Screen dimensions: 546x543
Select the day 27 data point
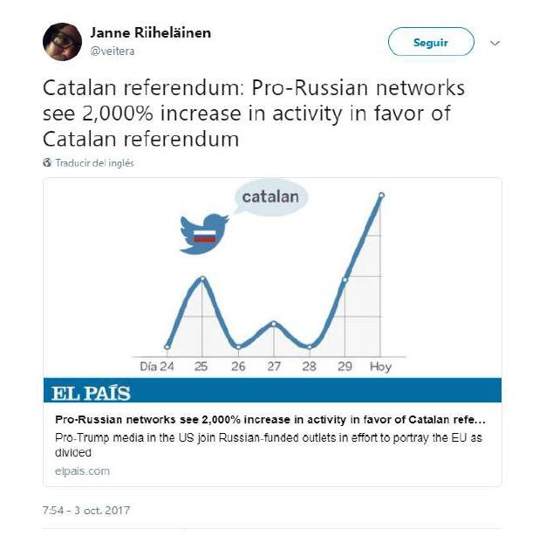(x=274, y=324)
